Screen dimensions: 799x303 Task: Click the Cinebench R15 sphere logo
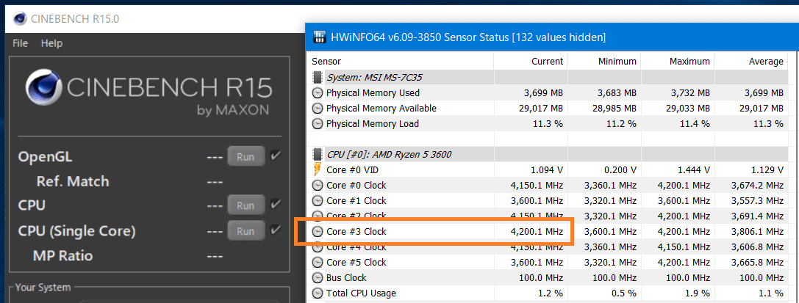click(x=43, y=87)
